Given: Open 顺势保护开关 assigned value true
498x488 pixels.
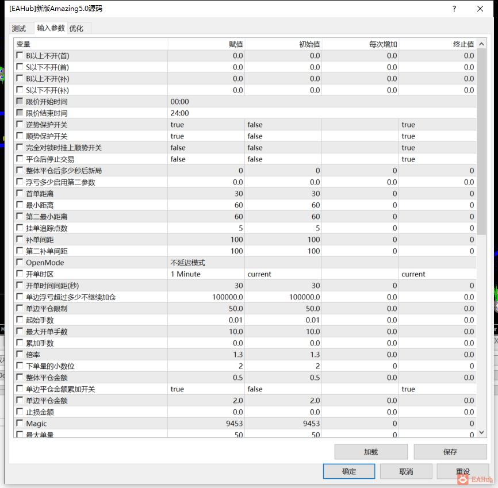Looking at the screenshot, I should click(206, 136).
